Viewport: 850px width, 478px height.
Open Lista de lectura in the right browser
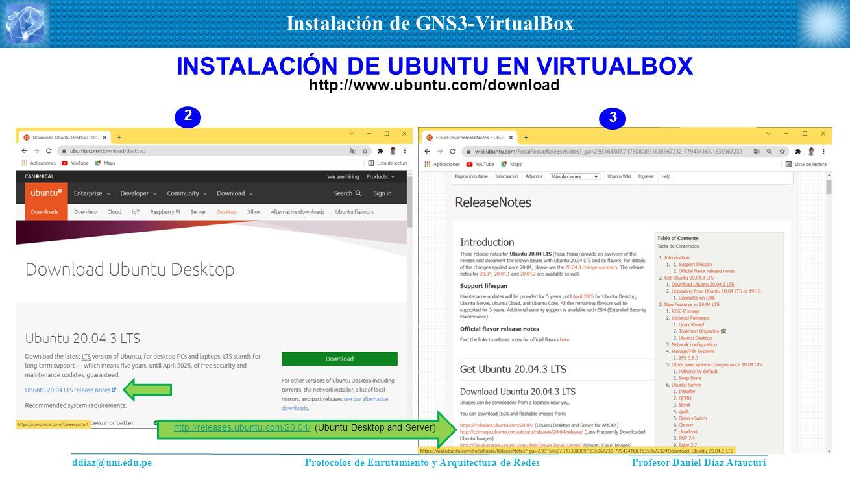pos(806,164)
